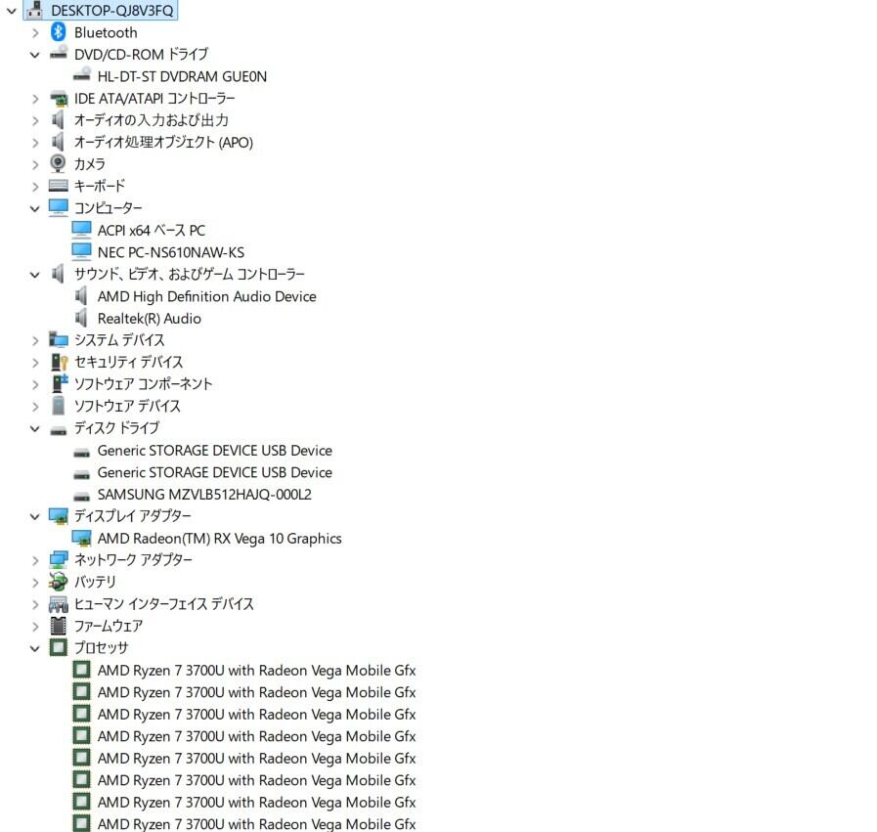The image size is (877, 832).
Task: Expand the ソフトウェア コンポーネント category
Action: coord(35,384)
